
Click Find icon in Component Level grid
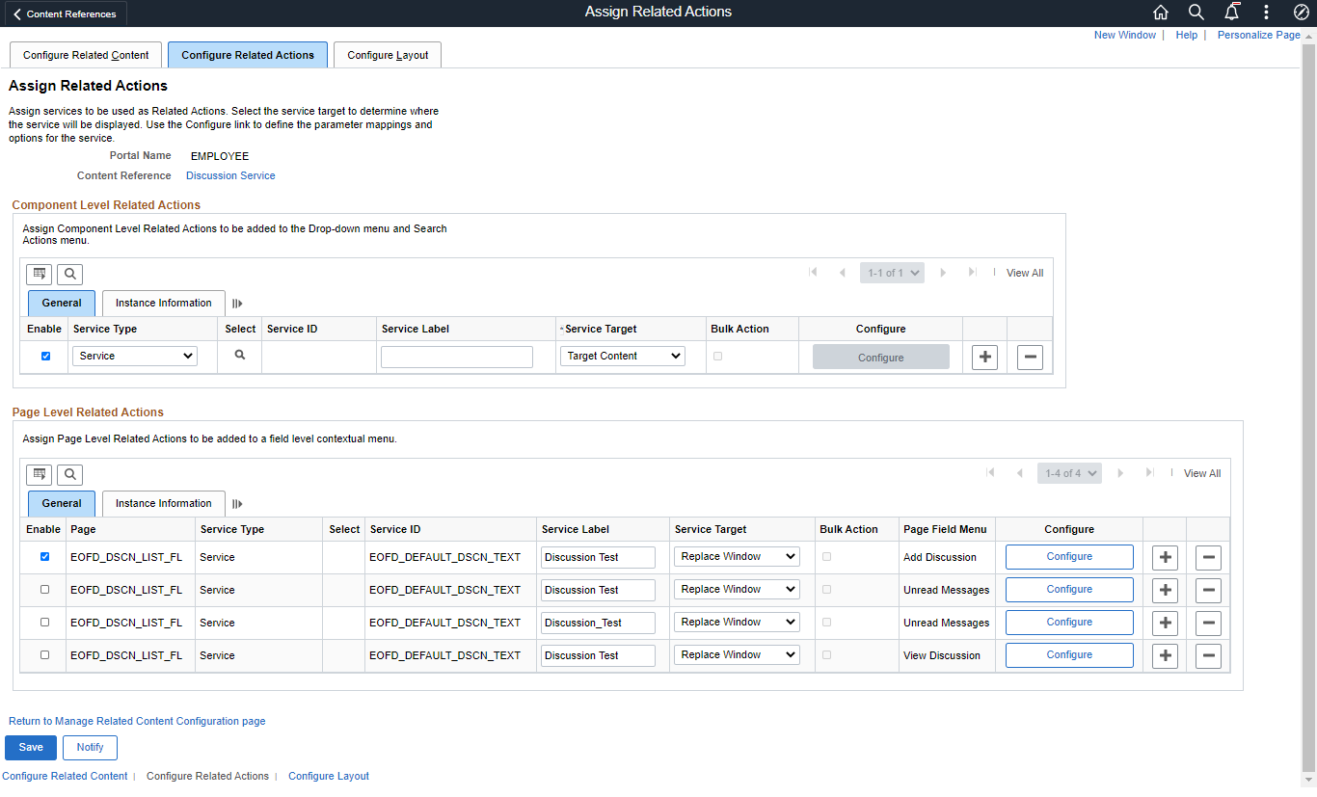pos(69,274)
